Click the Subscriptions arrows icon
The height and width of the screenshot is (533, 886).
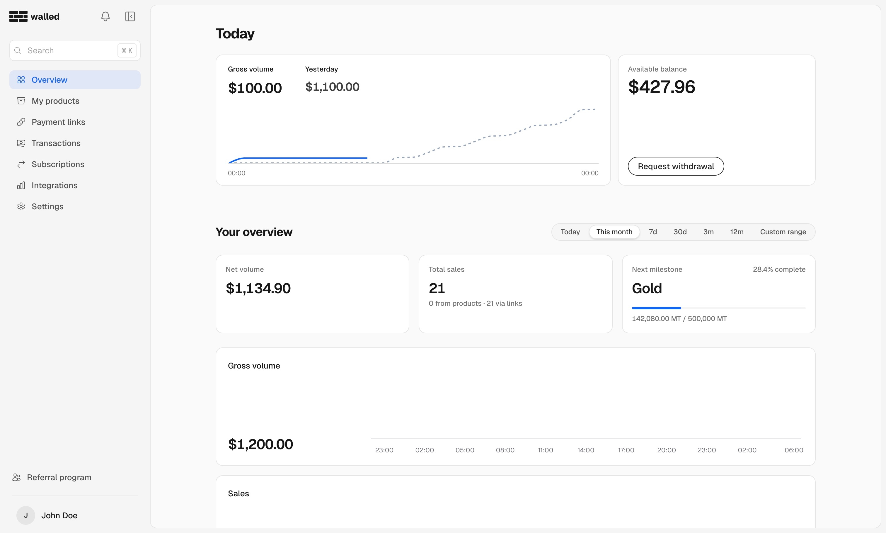(21, 164)
